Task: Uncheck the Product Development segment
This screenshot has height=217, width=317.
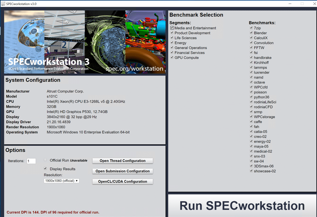Action: [x=172, y=33]
